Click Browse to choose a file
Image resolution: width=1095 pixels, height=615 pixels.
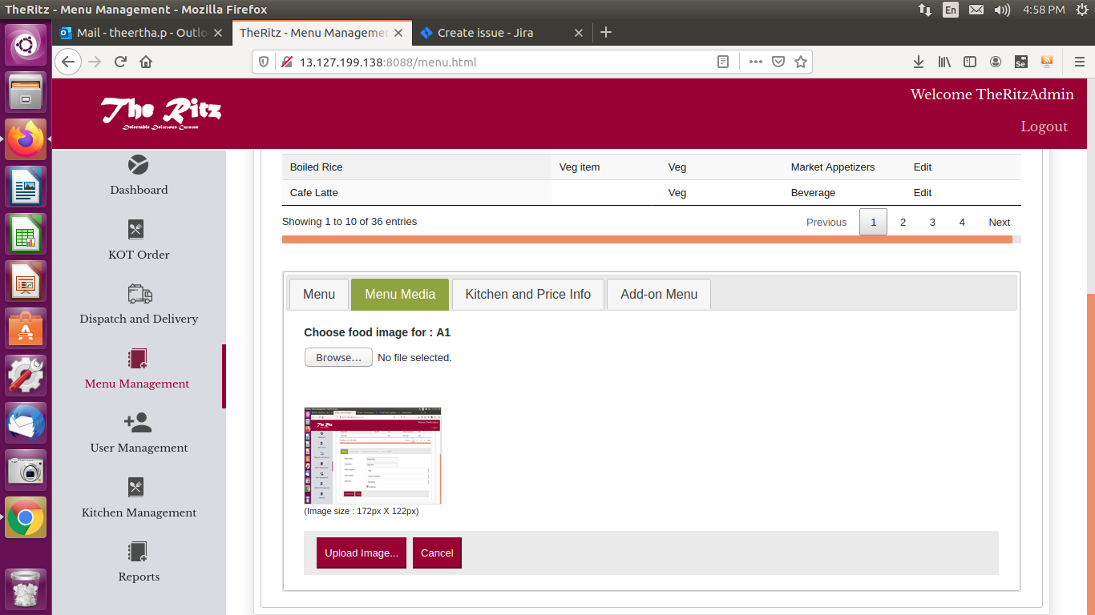338,357
